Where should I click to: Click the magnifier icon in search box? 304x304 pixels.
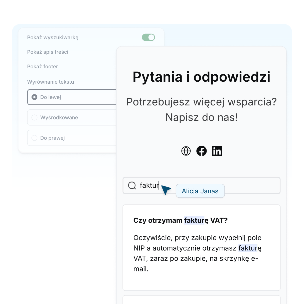132,185
